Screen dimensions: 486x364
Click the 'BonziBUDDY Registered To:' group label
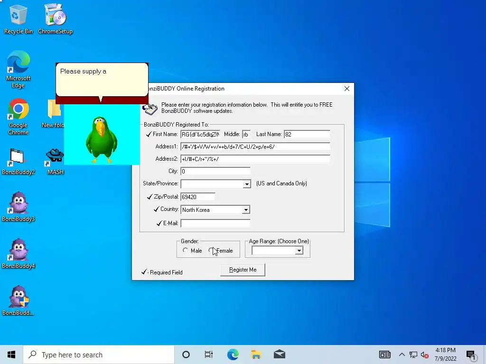[176, 125]
